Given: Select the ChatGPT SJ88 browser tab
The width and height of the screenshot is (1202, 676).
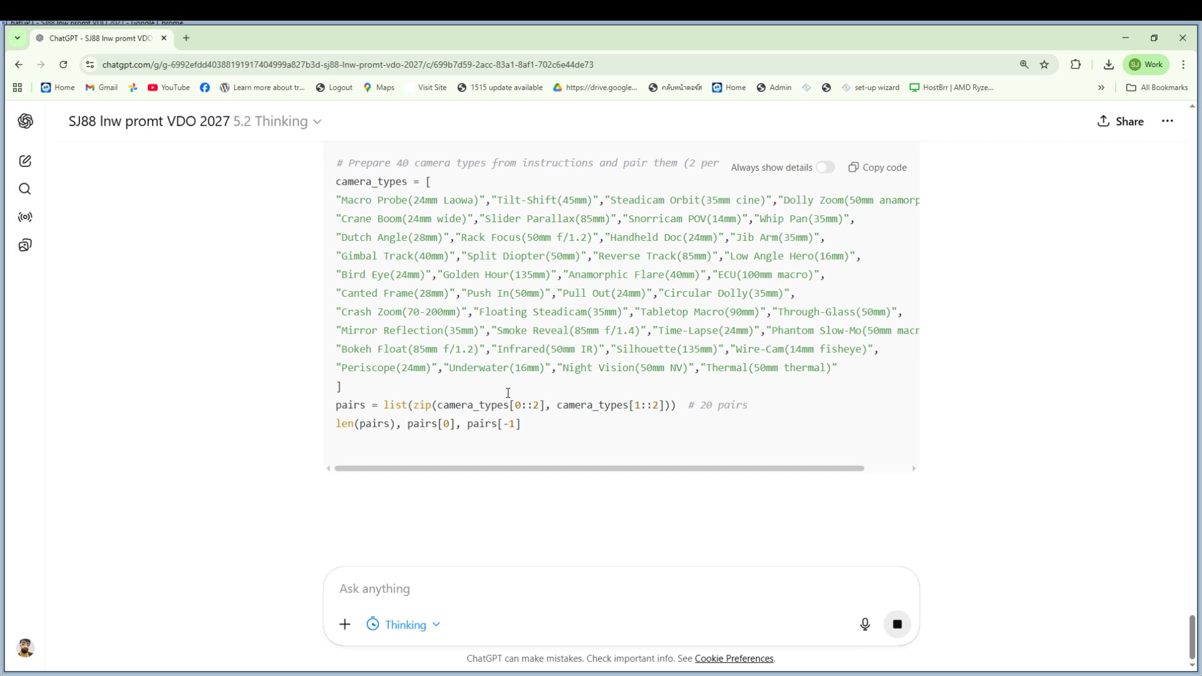Looking at the screenshot, I should 100,38.
